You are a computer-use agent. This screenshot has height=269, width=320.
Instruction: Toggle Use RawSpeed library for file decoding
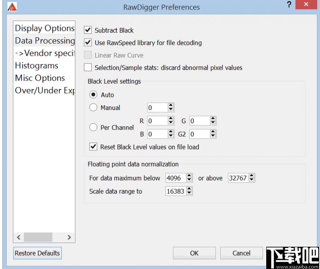tap(88, 43)
